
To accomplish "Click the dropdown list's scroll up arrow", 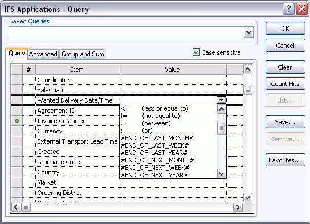I will [222, 109].
